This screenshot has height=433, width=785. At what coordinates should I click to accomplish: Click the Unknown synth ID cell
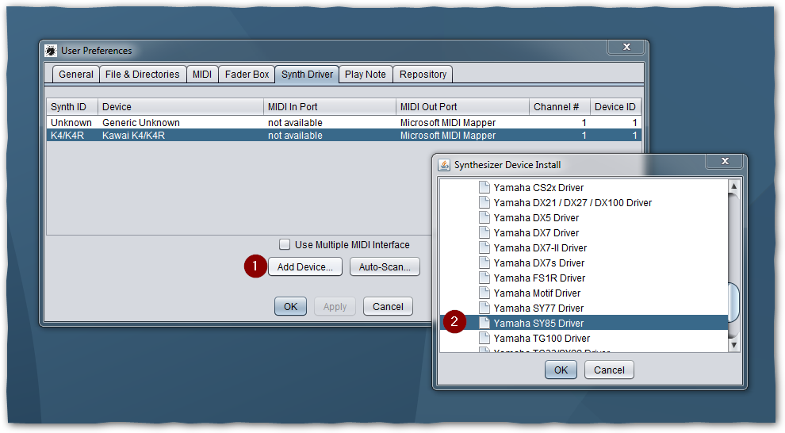tap(71, 123)
